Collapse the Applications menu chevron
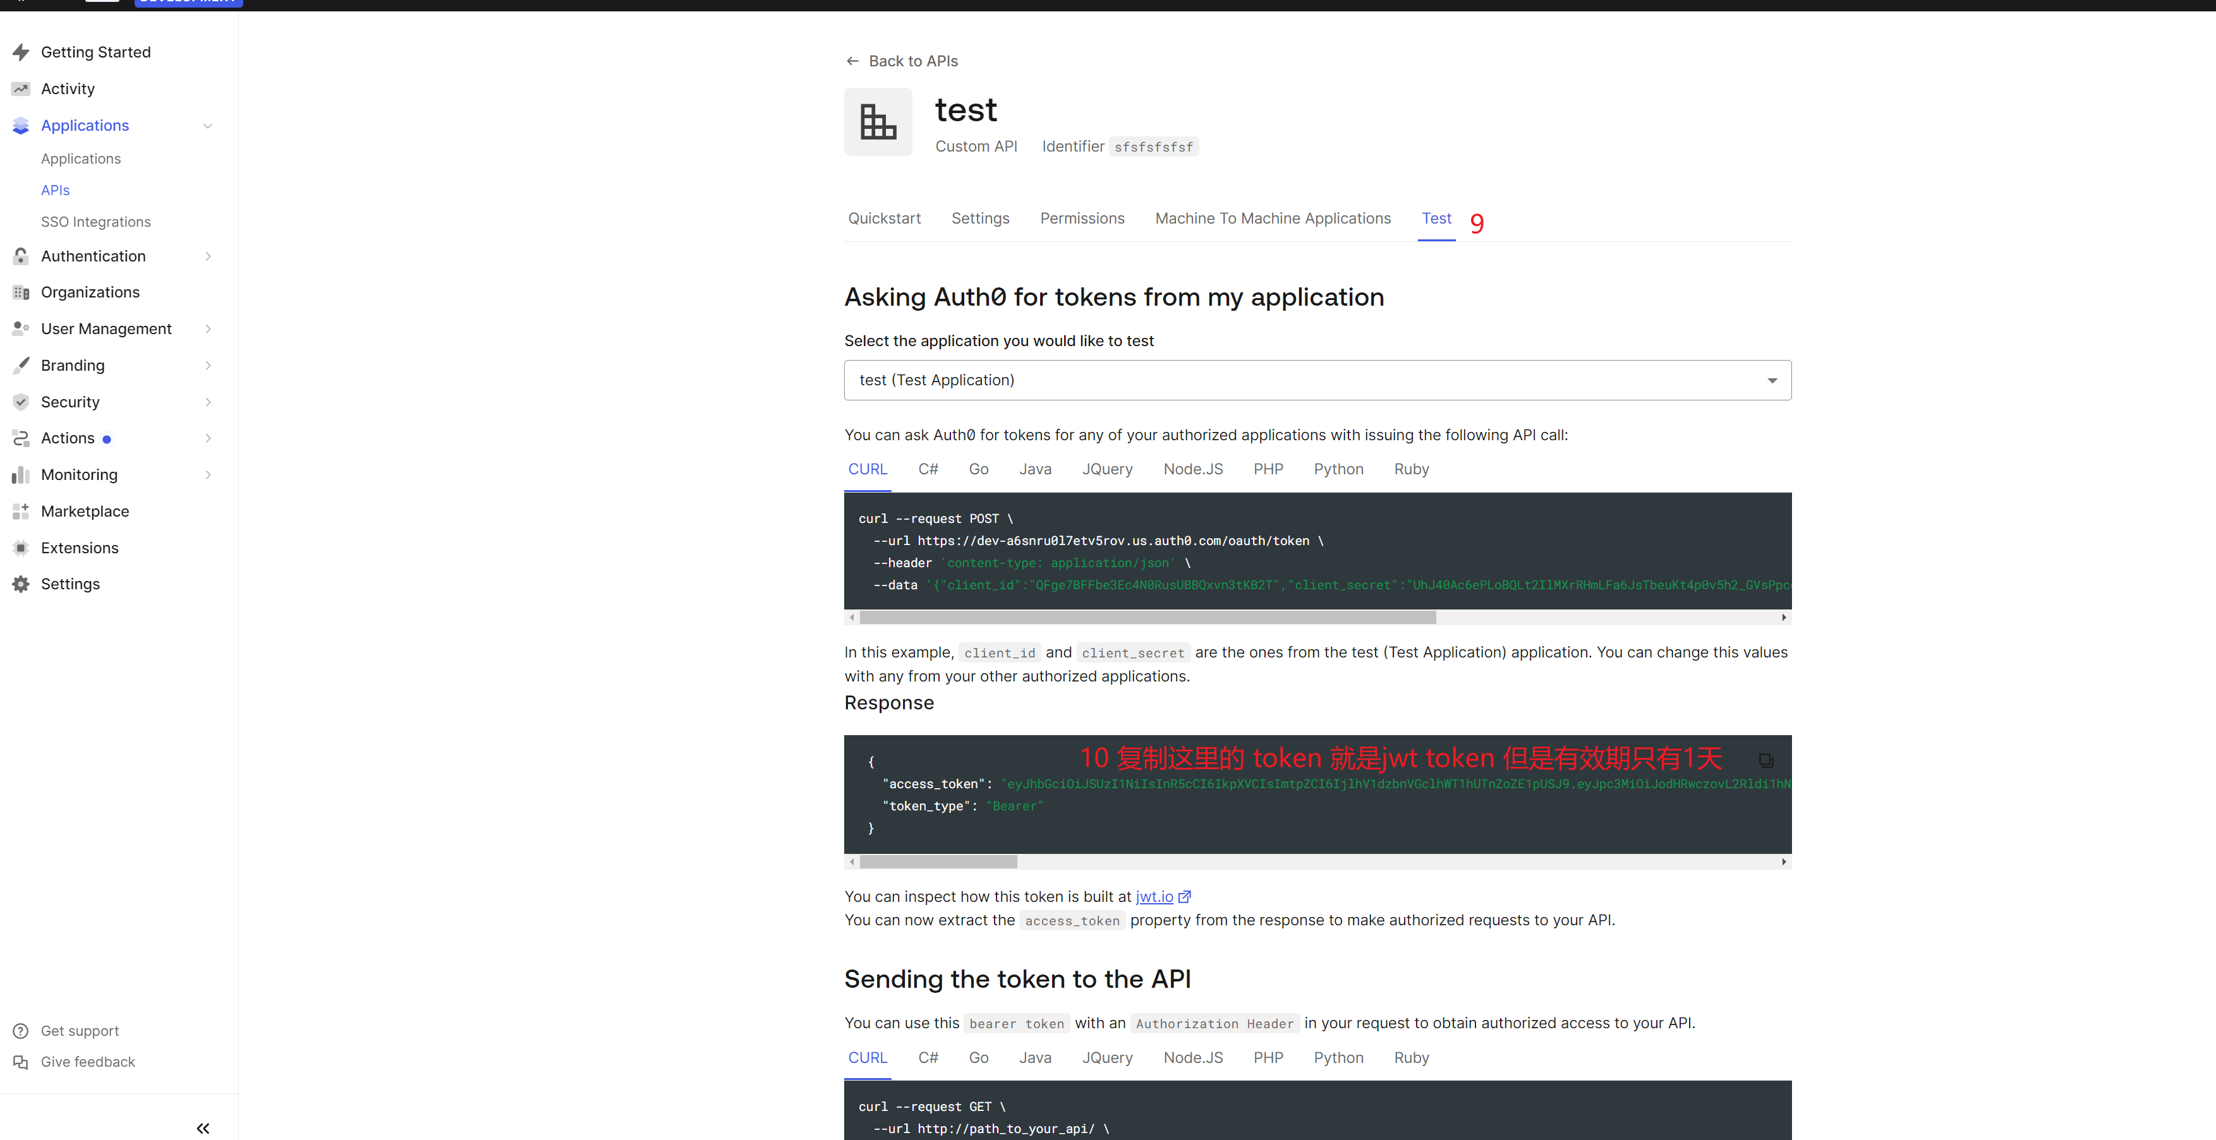2216x1140 pixels. 207,126
